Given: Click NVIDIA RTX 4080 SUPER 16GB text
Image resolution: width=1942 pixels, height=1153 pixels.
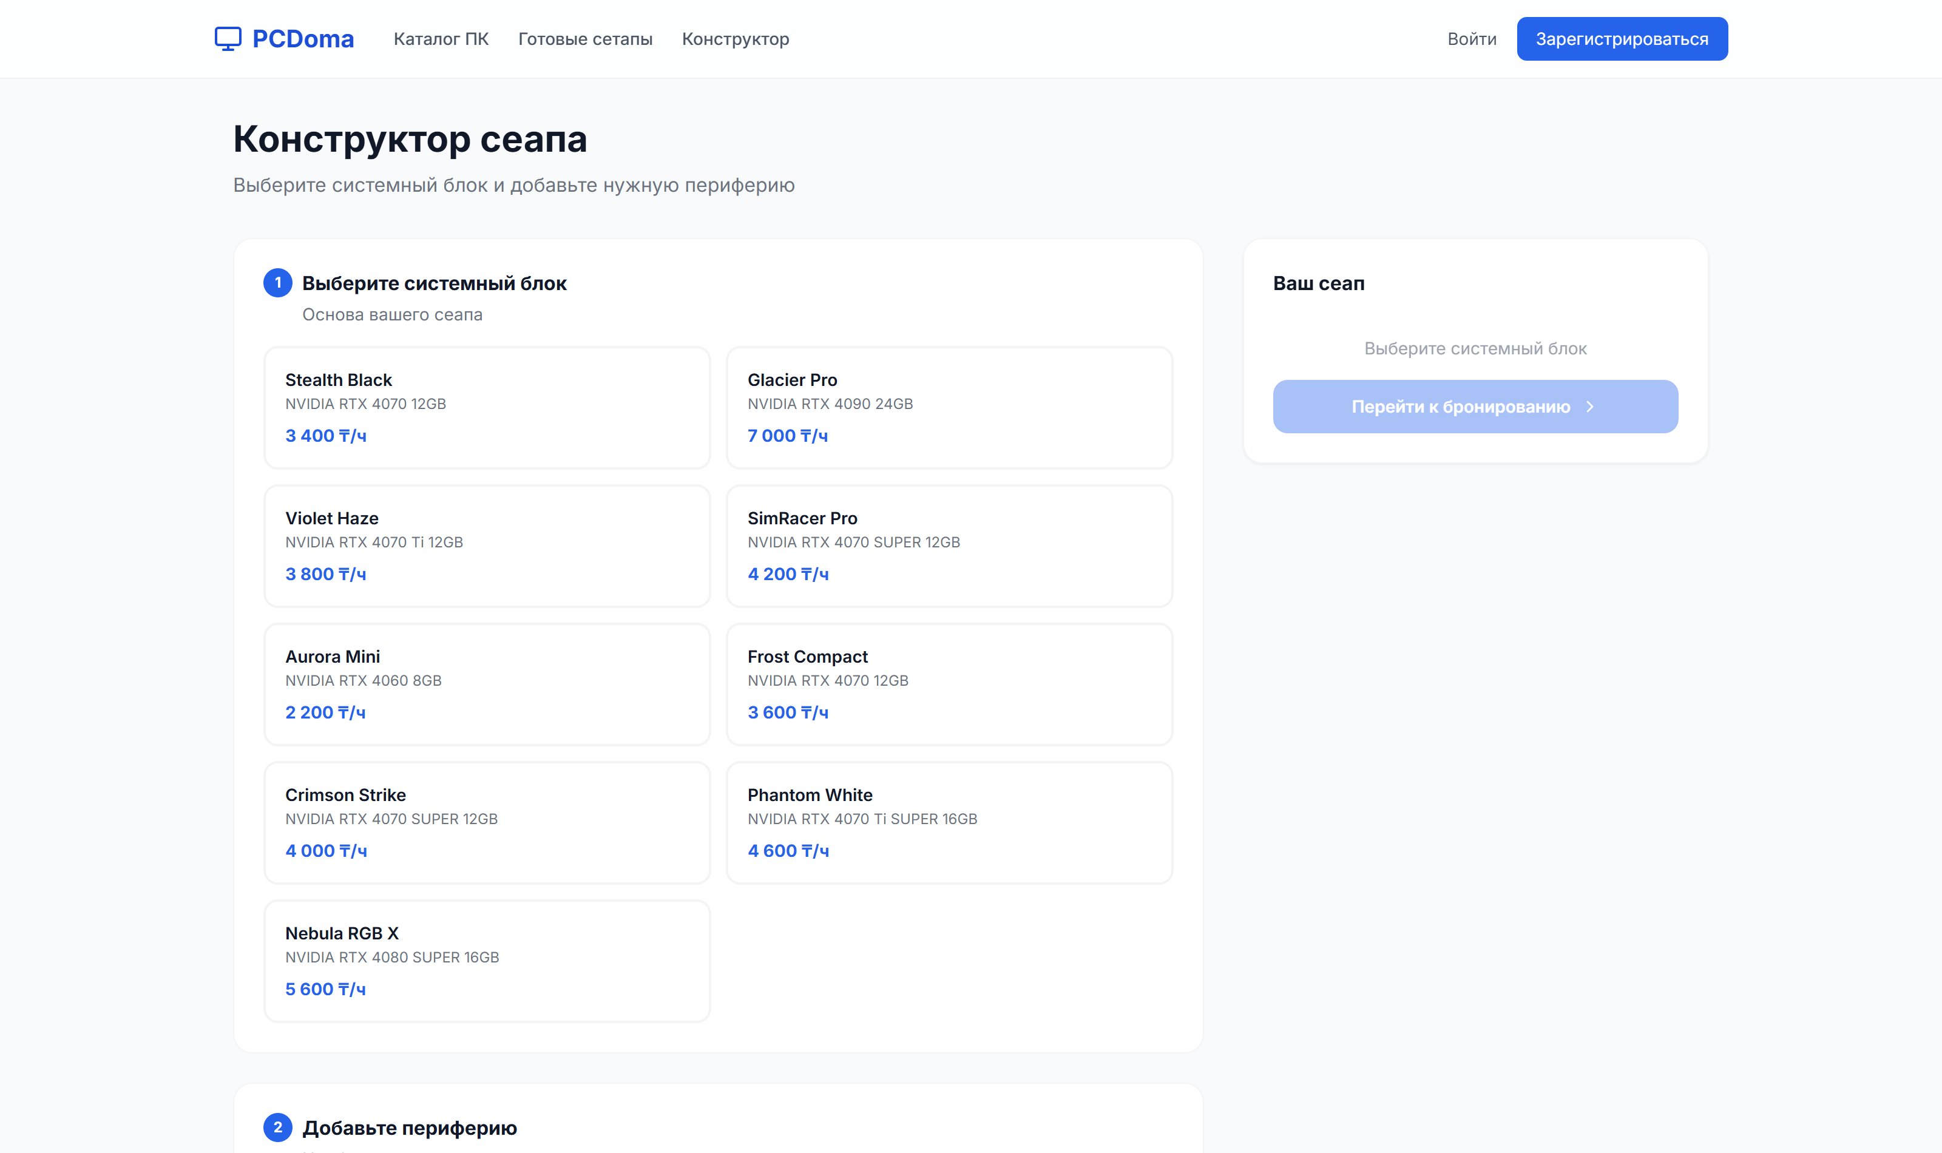Looking at the screenshot, I should (392, 957).
